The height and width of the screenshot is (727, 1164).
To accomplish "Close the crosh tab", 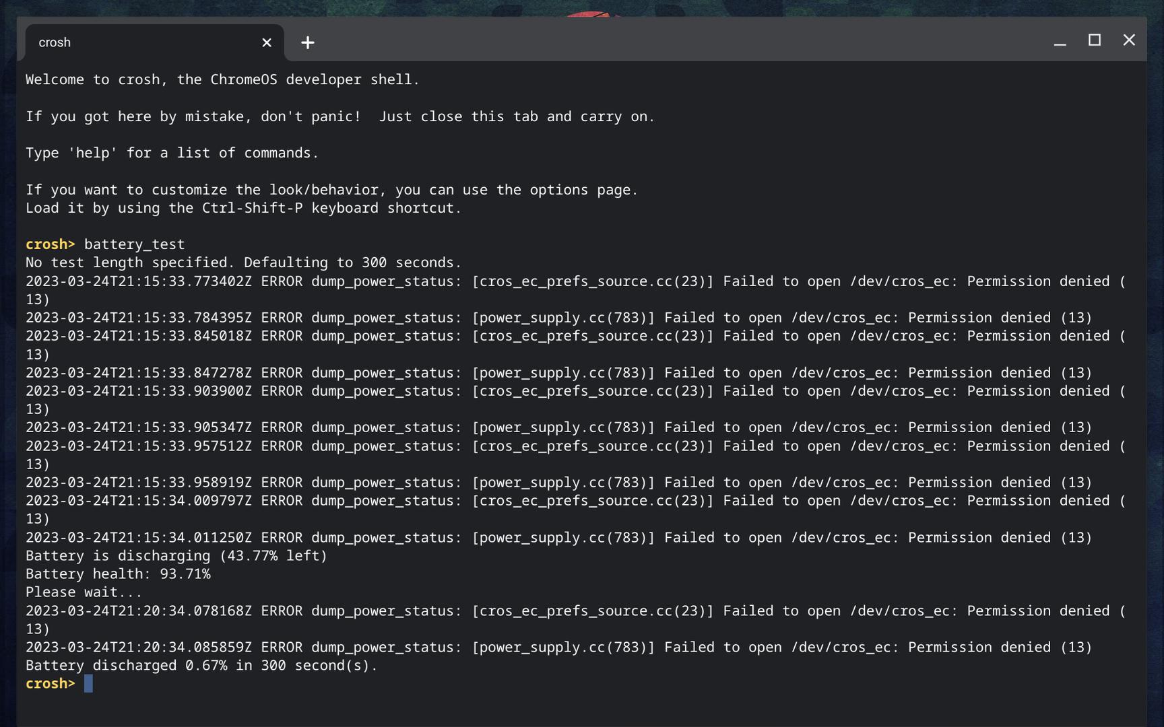I will pos(267,42).
